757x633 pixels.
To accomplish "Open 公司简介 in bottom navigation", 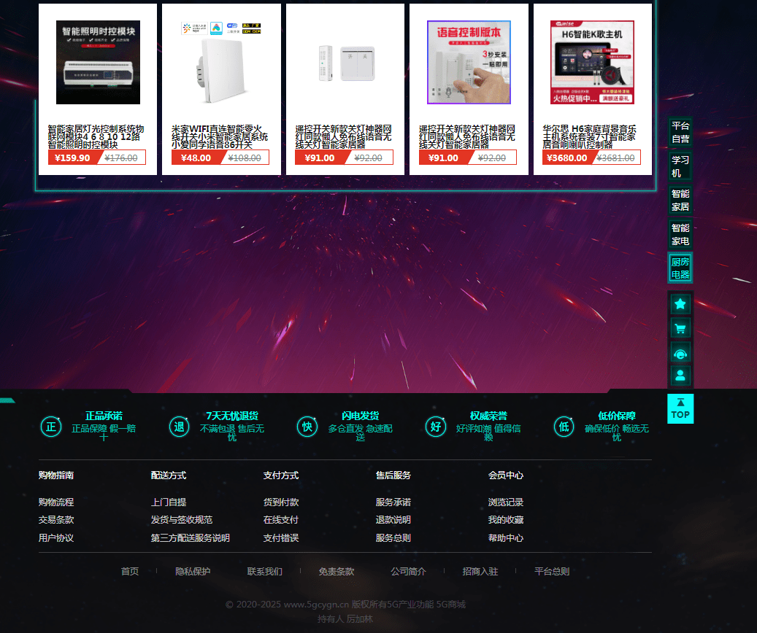I will [409, 571].
